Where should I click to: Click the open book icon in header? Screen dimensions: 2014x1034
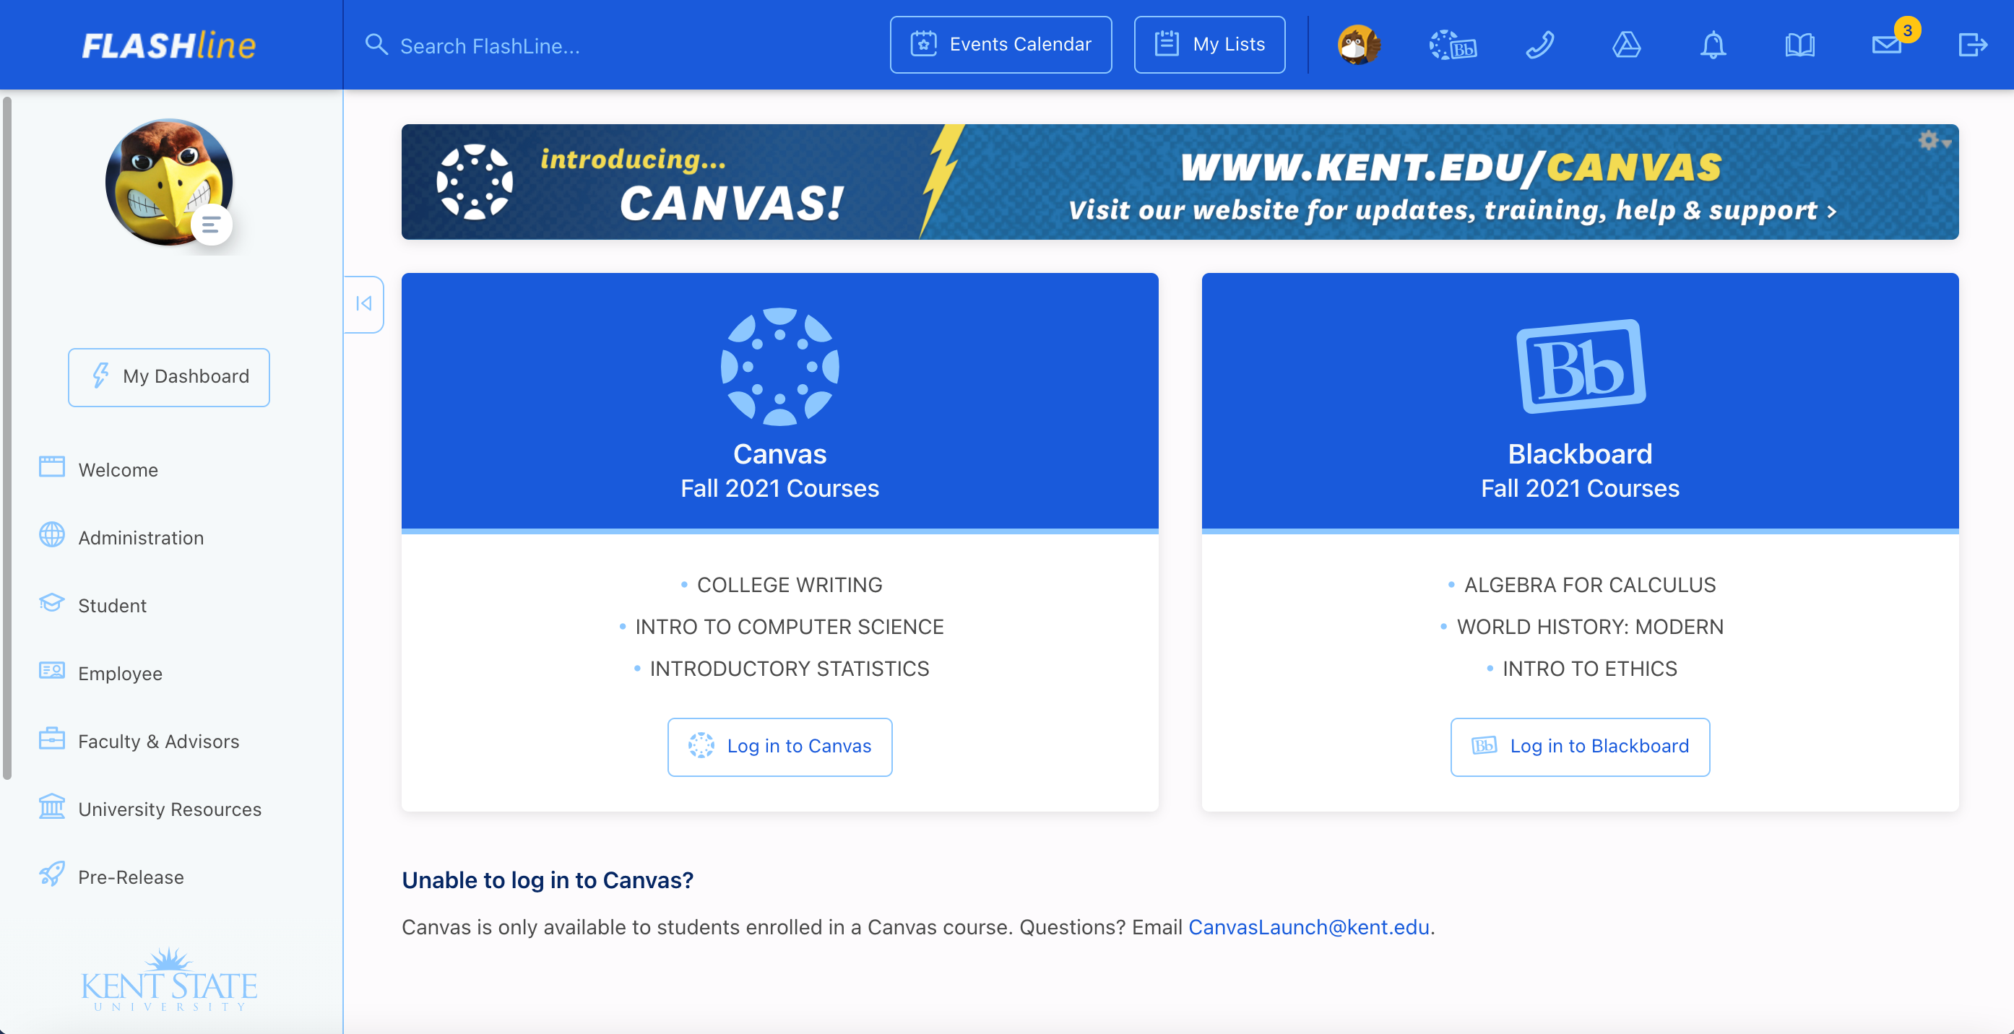(1799, 45)
